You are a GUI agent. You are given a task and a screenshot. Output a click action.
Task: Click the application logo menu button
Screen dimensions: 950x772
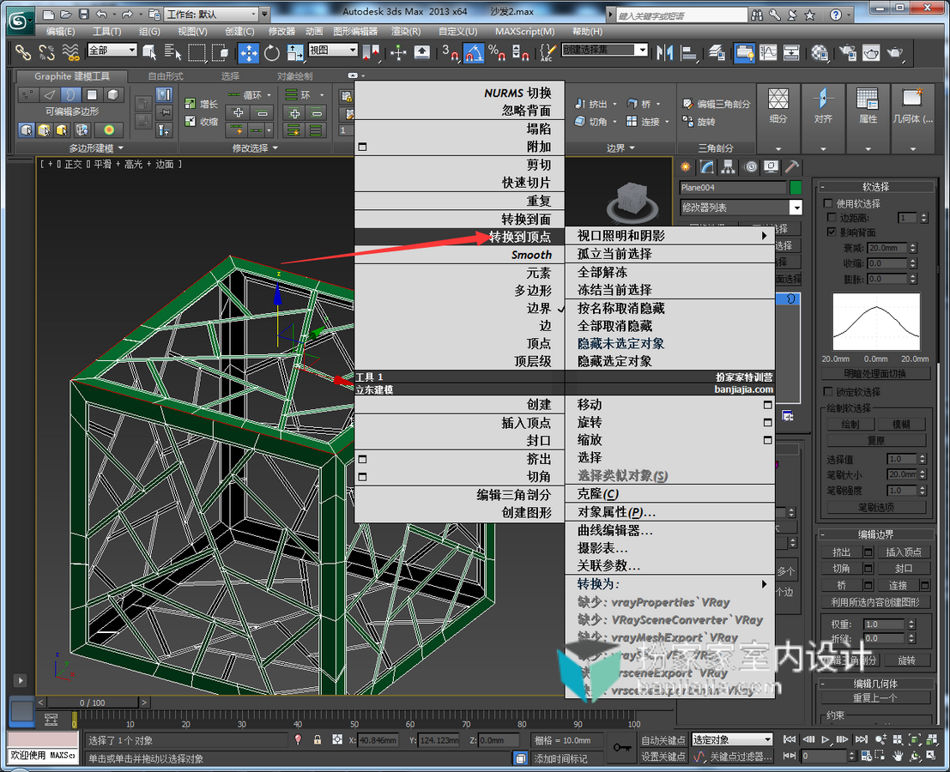[x=19, y=21]
